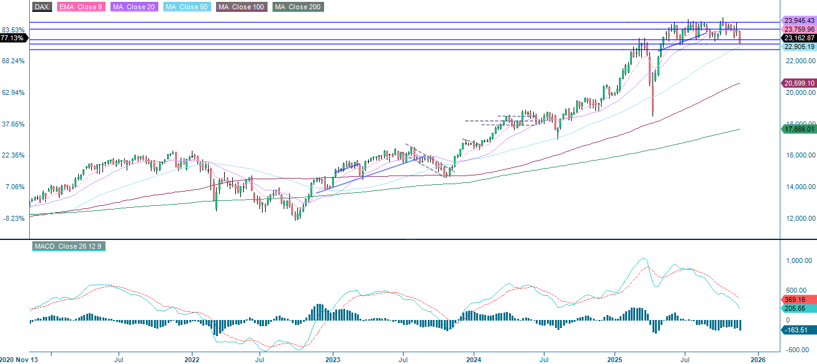Click the 2023 label on date axis
Image resolution: width=817 pixels, height=364 pixels.
tap(332, 358)
